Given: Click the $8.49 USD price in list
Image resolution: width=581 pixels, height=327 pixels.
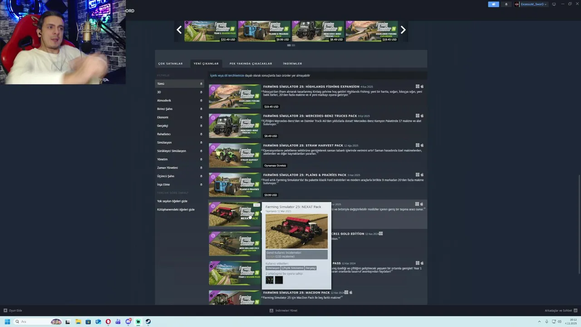Looking at the screenshot, I should (x=271, y=136).
